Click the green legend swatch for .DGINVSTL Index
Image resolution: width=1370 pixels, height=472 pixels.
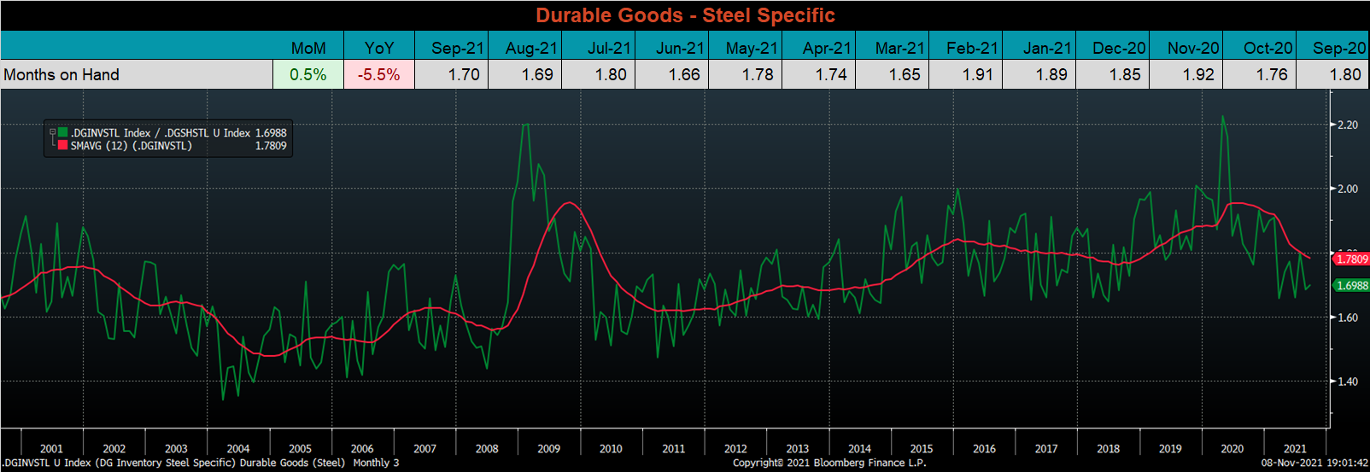pos(63,132)
